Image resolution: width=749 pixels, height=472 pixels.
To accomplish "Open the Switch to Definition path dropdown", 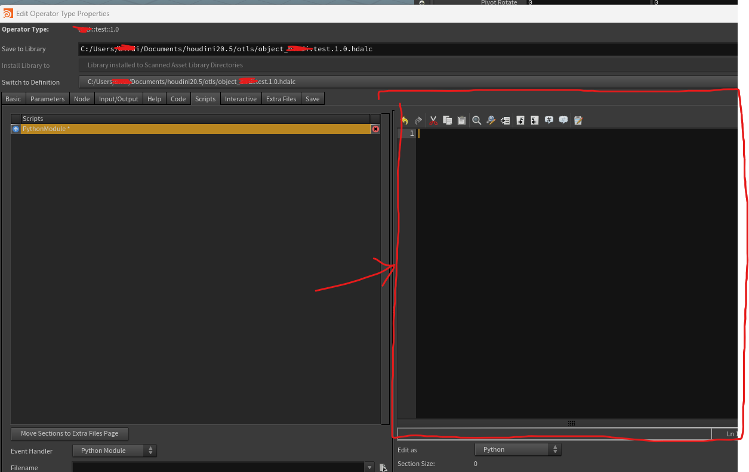I will point(408,82).
